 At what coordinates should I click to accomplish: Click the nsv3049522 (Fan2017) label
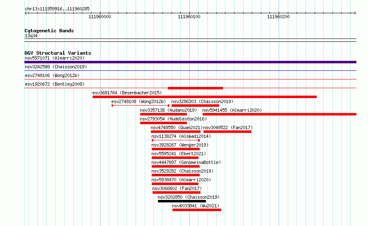[228, 127]
